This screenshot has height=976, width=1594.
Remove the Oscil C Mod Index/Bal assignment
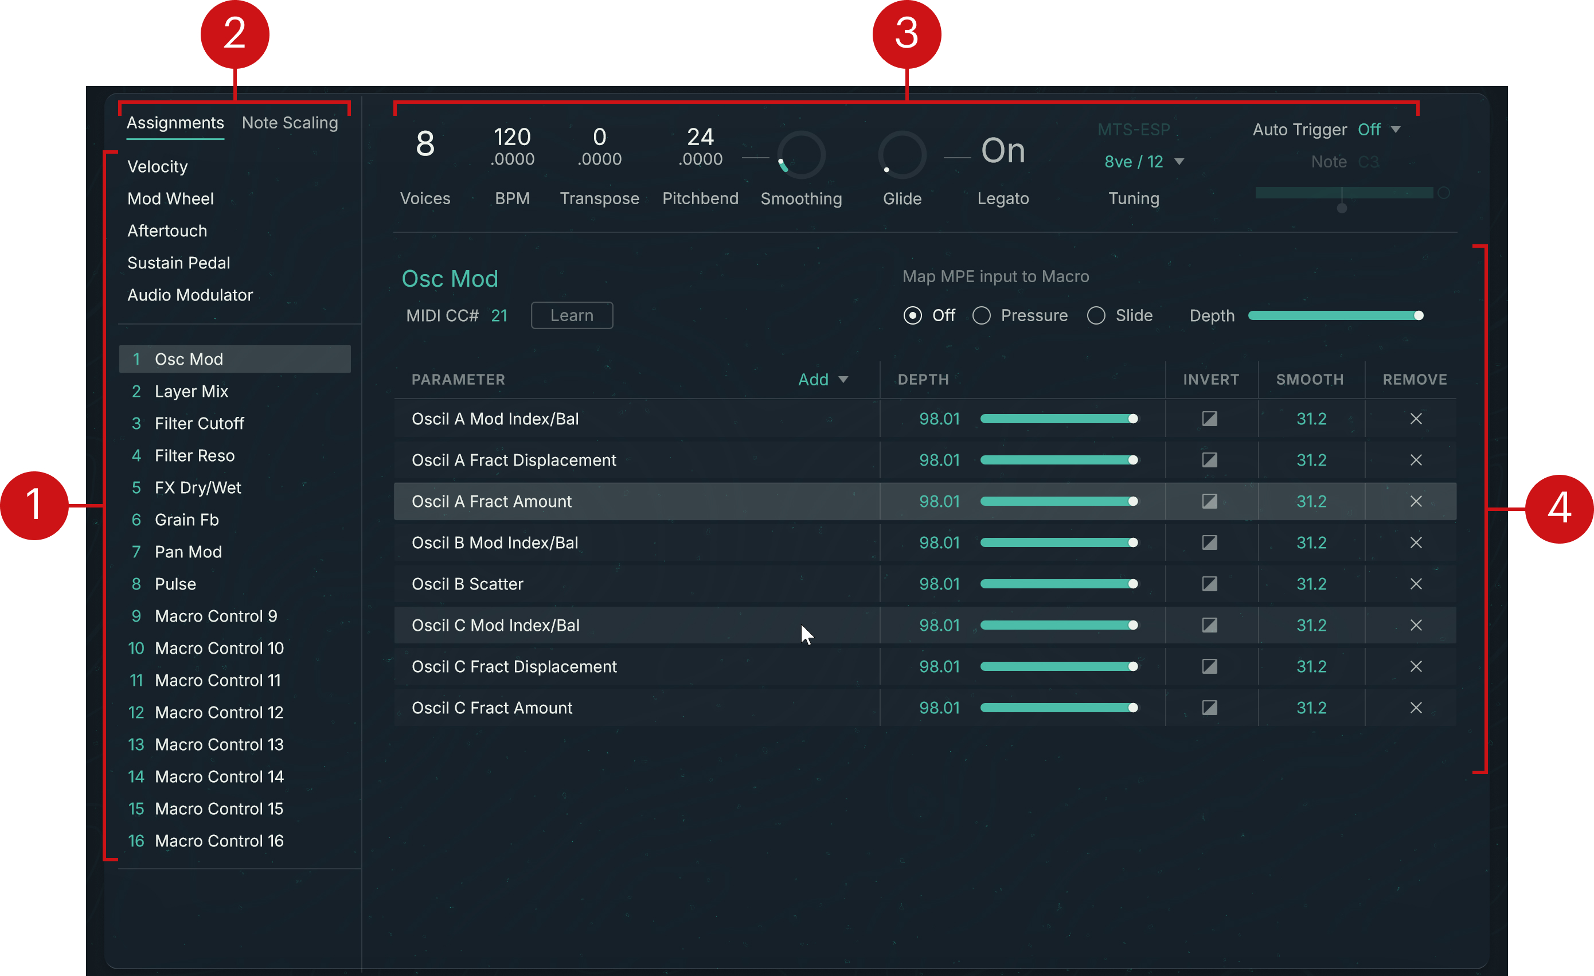point(1416,625)
